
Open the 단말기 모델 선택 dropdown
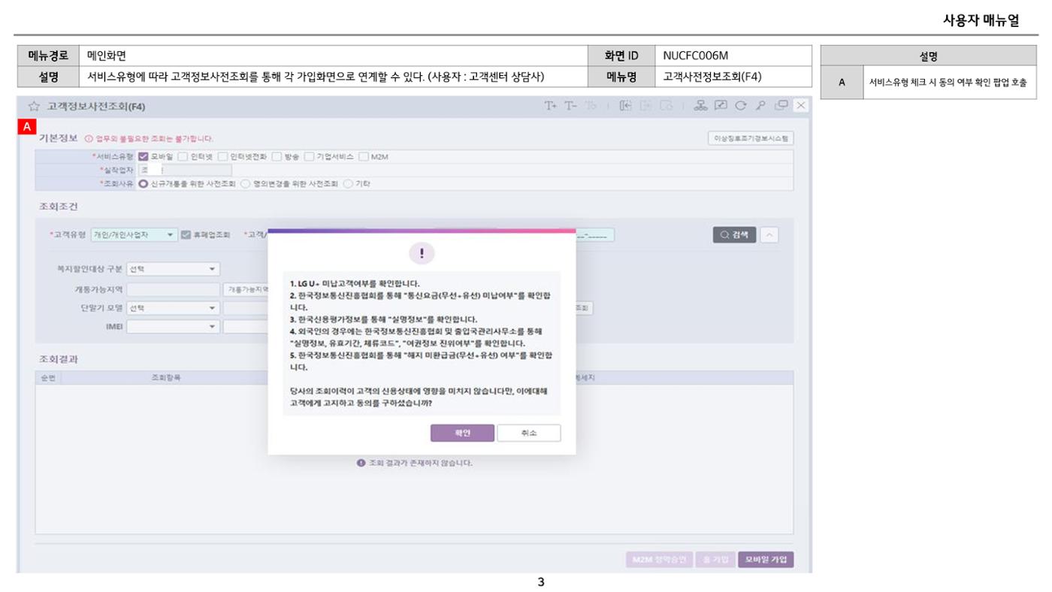click(x=172, y=307)
